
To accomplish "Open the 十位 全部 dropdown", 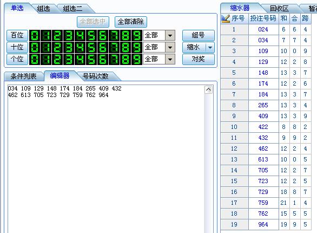I will coord(170,48).
